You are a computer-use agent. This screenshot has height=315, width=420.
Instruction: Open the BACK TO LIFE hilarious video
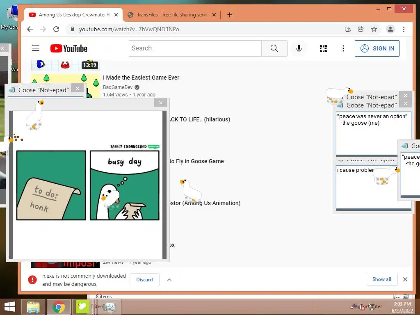click(200, 119)
